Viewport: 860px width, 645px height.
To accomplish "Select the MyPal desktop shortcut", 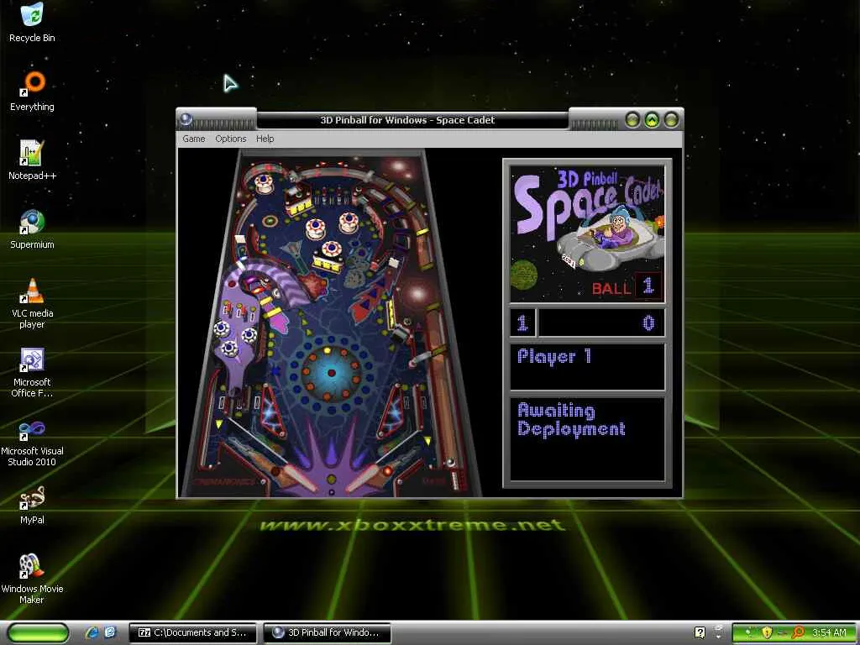I will coord(32,505).
